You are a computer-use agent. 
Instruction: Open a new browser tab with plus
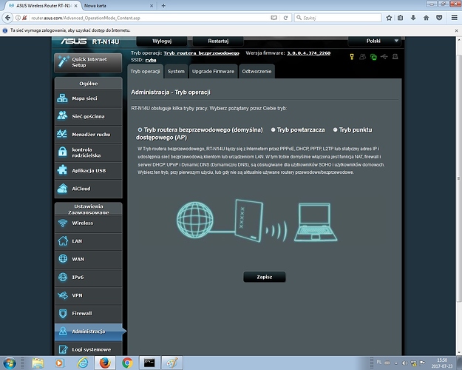click(x=163, y=6)
